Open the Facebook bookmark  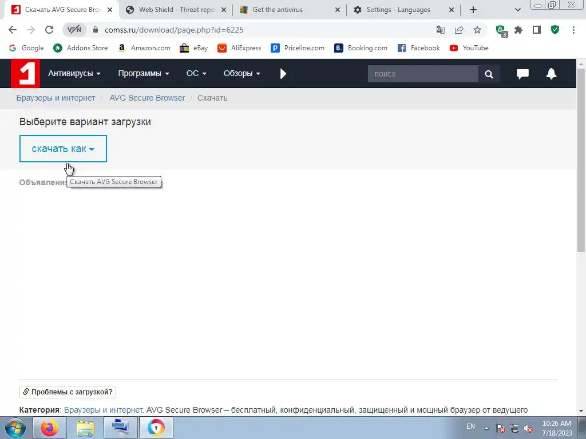click(418, 48)
